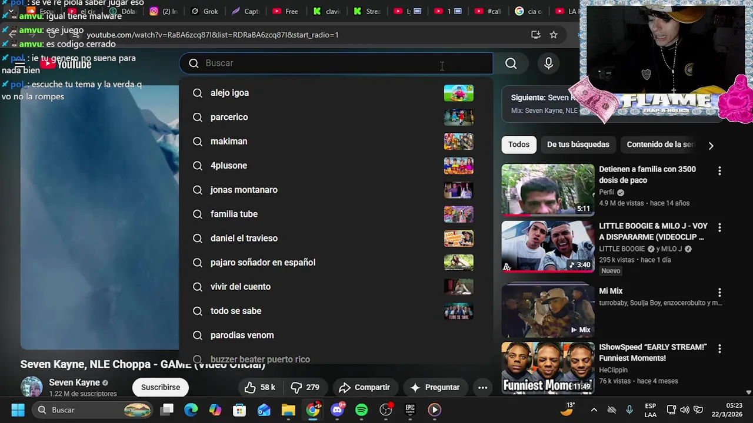Open weather widget showing 13°

tap(568, 409)
